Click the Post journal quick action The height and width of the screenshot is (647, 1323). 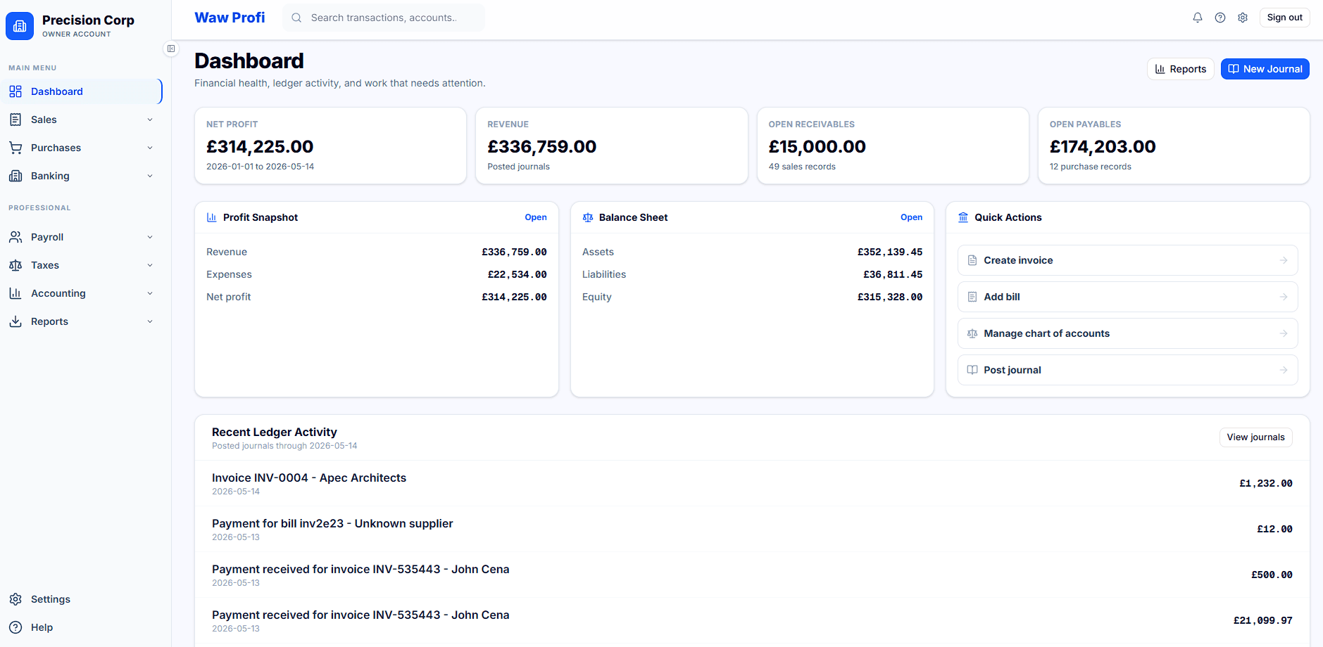[1127, 370]
